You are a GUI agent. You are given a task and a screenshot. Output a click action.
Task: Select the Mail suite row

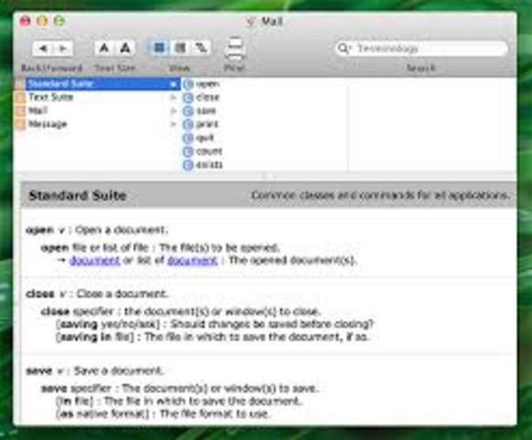tap(98, 111)
